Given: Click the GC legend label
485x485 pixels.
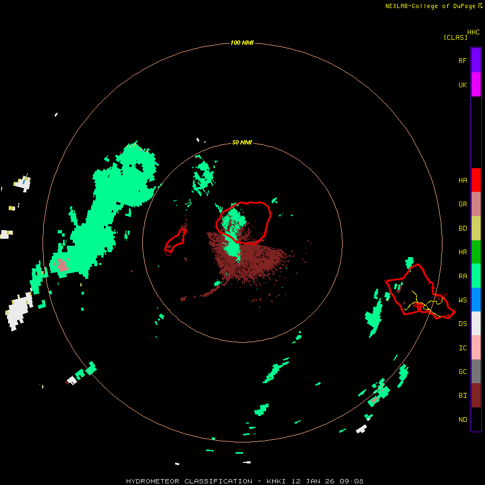Looking at the screenshot, I should 462,372.
